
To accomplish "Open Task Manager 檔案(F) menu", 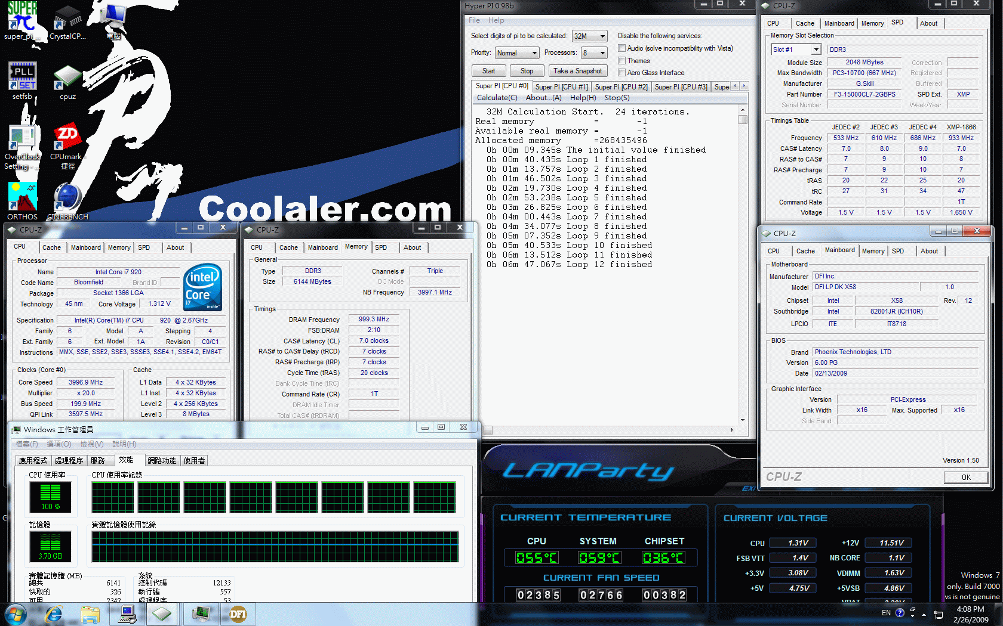I will pyautogui.click(x=27, y=444).
